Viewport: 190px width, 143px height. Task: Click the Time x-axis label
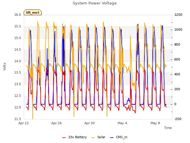[x=168, y=128]
